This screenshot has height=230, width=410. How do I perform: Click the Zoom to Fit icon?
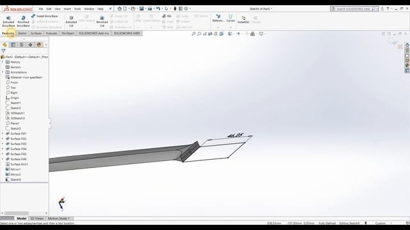(x=193, y=34)
